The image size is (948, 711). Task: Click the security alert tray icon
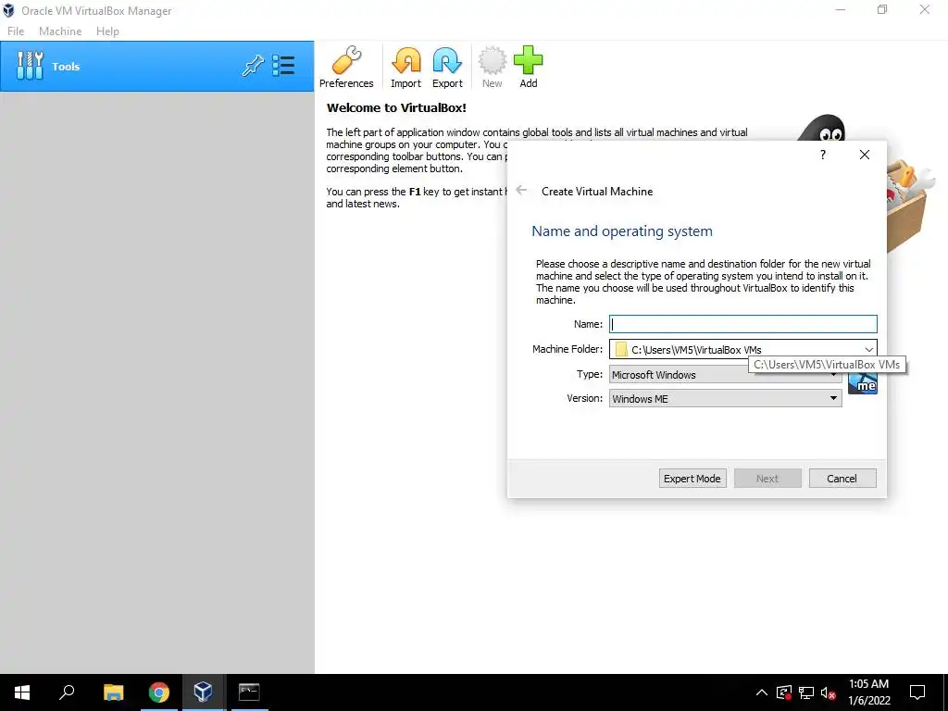[x=783, y=692]
